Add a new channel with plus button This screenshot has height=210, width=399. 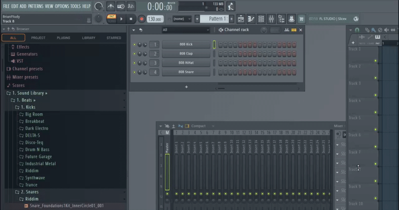coord(186,87)
